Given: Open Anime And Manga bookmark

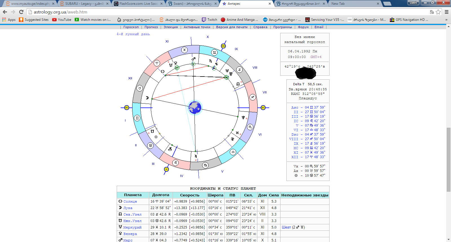Looking at the screenshot, I should pyautogui.click(x=239, y=20).
